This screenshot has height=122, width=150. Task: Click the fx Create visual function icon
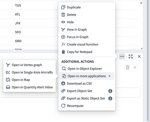coord(63,44)
